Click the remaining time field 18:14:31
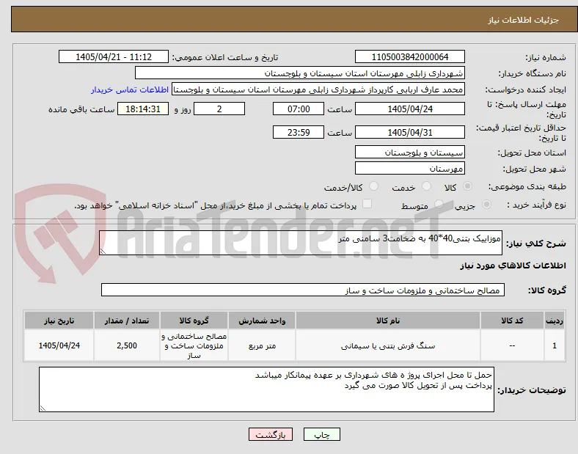The width and height of the screenshot is (578, 454). tap(143, 109)
